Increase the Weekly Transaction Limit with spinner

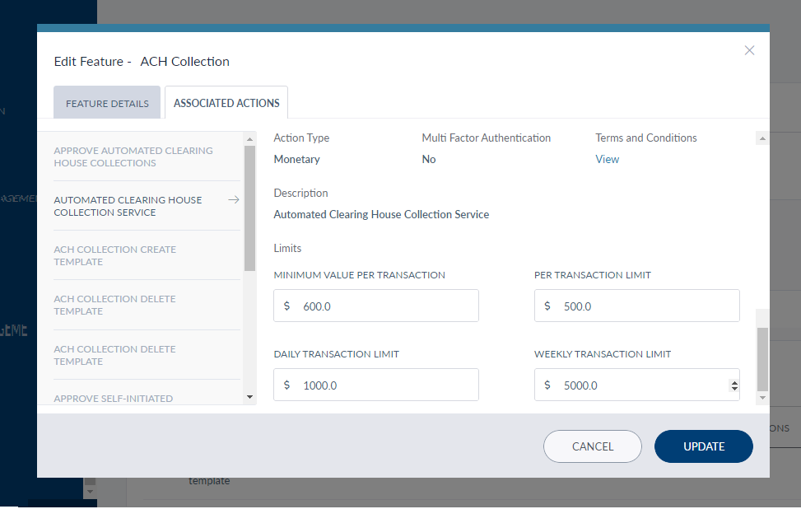coord(733,381)
